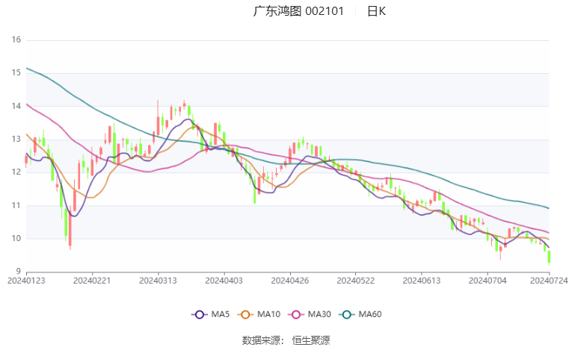This screenshot has height=347, width=572.
Task: Toggle the MA30 legend series
Action: tap(310, 314)
